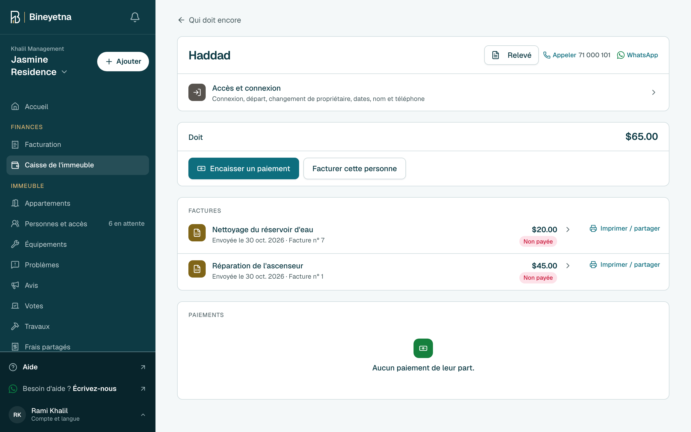The height and width of the screenshot is (432, 691).
Task: Open Travaux page
Action: 78,326
